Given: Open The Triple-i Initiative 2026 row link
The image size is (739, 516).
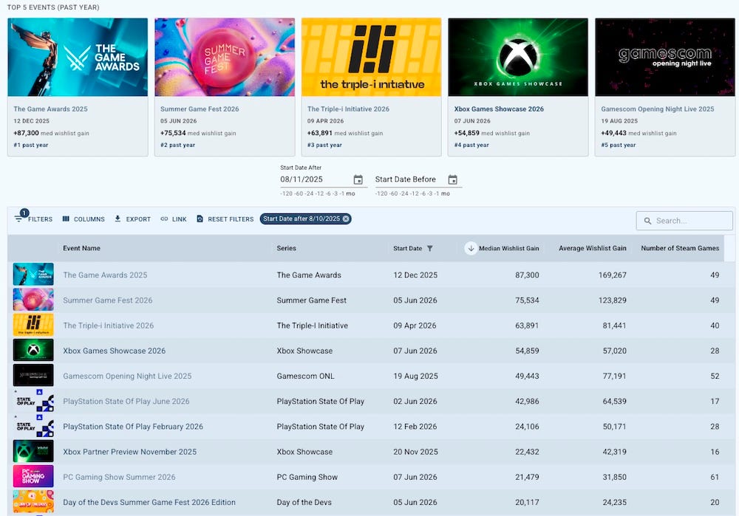Looking at the screenshot, I should coord(109,326).
